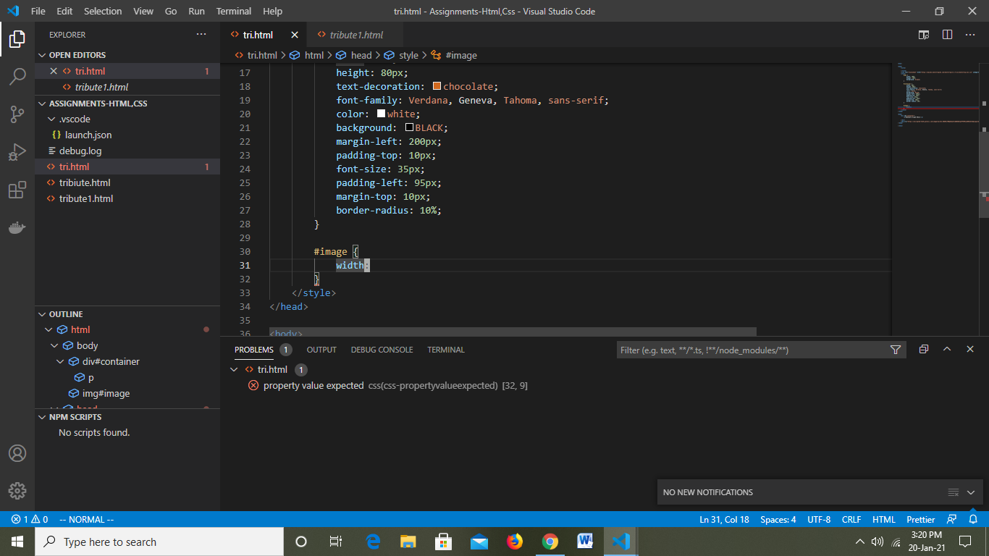Click the Prettier indicator in the status bar

tap(919, 519)
